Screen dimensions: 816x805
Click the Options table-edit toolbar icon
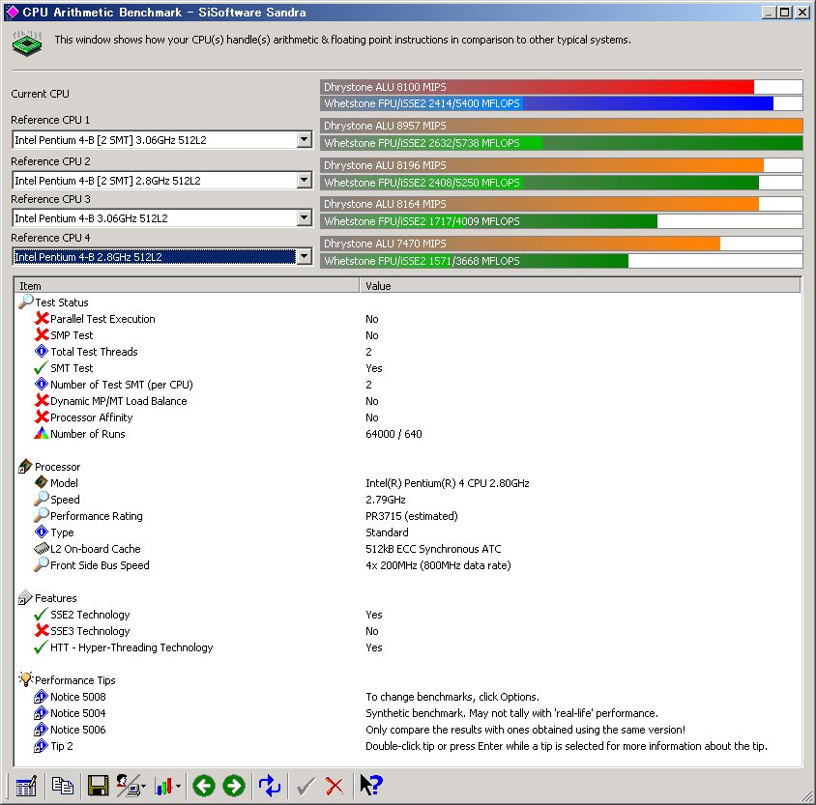26,786
